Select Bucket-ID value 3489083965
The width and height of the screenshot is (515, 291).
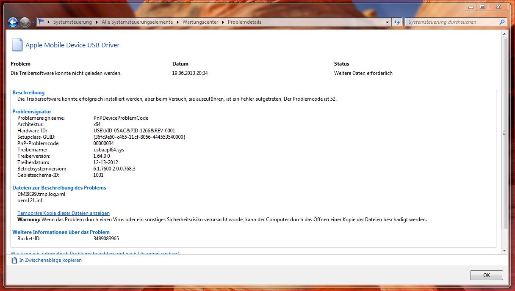(106, 239)
